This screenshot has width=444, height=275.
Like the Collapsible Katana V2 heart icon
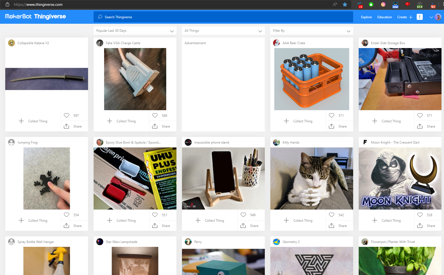coord(67,115)
